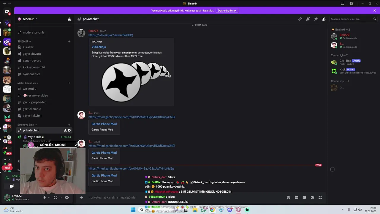This screenshot has height=214, width=380.
Task: Open the 21:54 Gartic Phone URL
Action: (x=132, y=117)
